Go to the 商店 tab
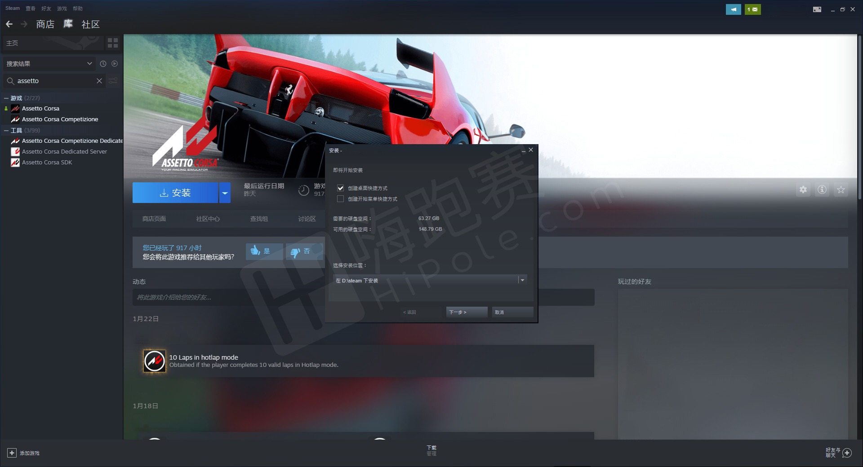Screen dimensions: 863x467 (45, 24)
